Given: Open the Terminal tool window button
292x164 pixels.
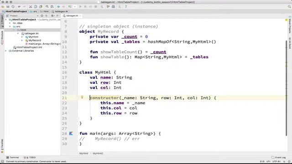Looking at the screenshot, I should [12, 158].
